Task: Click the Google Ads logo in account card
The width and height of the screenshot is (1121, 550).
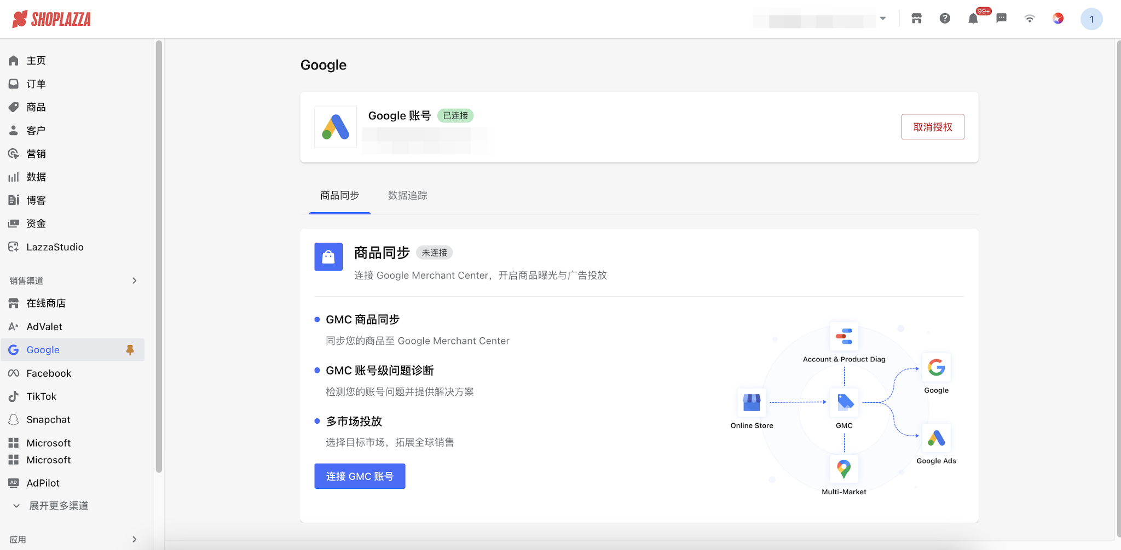Action: [336, 127]
